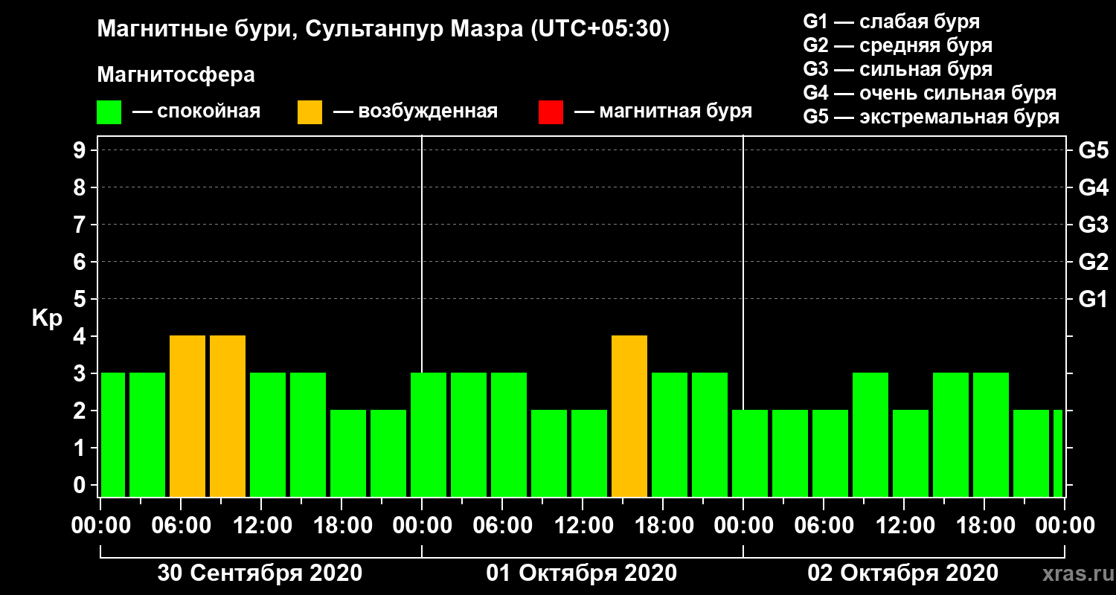The height and width of the screenshot is (595, 1116).
Task: Click the final '00:00' label ending 02 Октября
Action: coord(1065,526)
